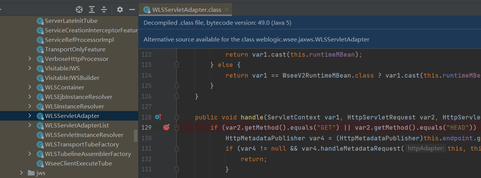Image resolution: width=481 pixels, height=178 pixels.
Task: Select WLSInstanceResolver class in tree
Action: point(74,106)
